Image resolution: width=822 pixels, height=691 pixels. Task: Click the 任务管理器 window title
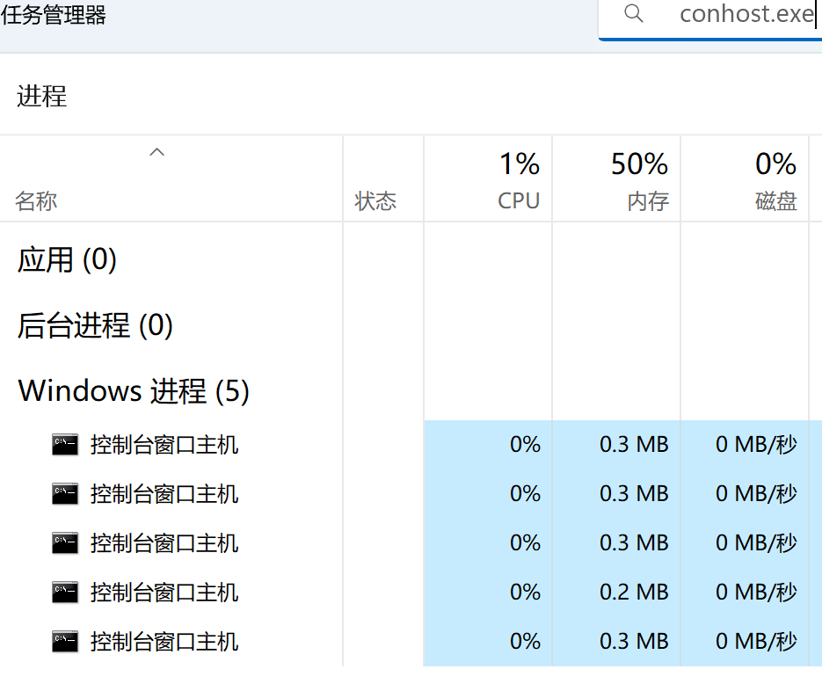click(x=54, y=15)
